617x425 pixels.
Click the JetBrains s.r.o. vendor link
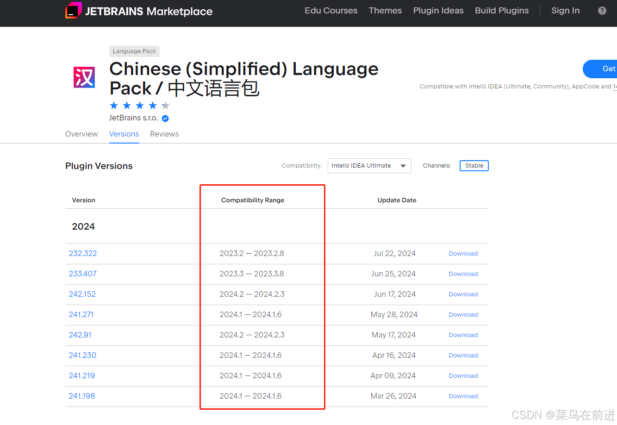(x=133, y=118)
